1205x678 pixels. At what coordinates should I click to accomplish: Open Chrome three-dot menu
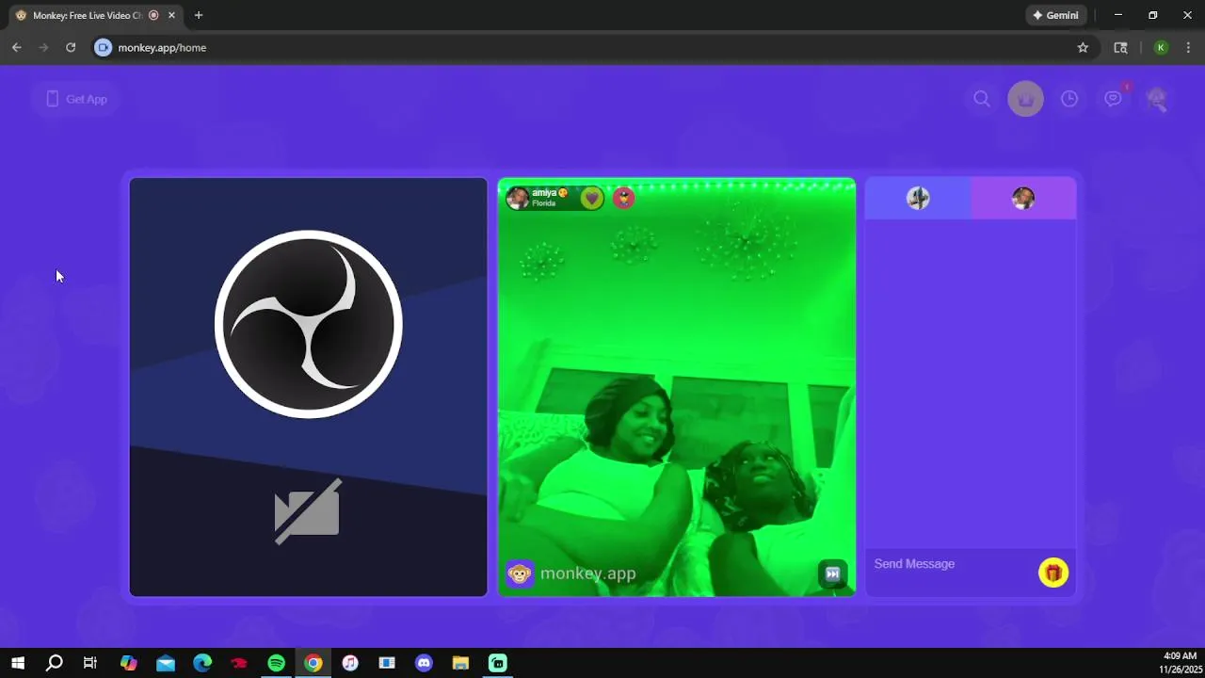[1188, 47]
